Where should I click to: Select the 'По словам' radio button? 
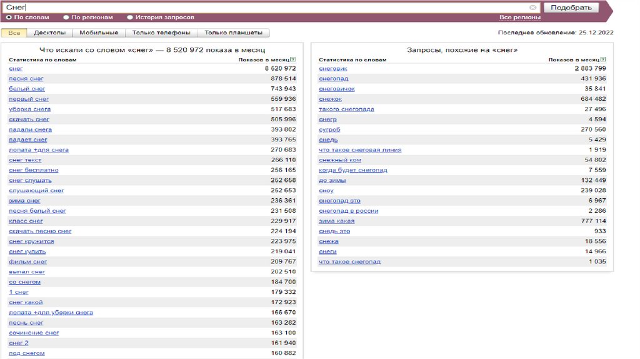[9, 18]
